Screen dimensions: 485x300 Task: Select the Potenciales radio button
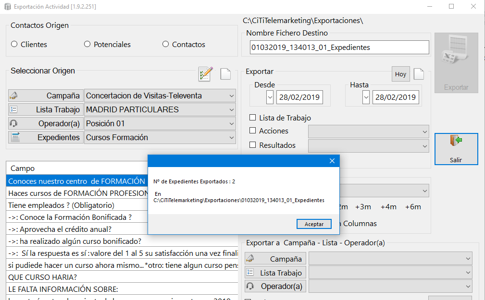[87, 44]
